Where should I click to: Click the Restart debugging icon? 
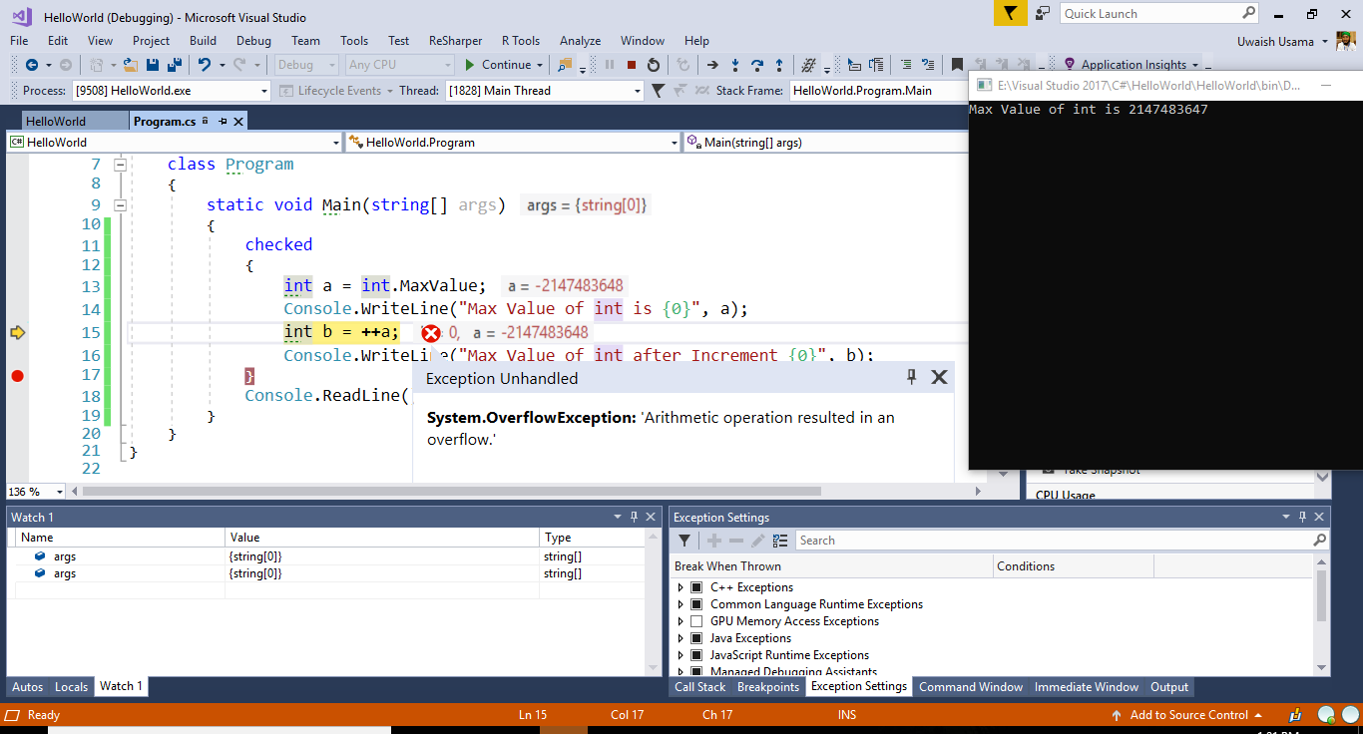point(654,66)
